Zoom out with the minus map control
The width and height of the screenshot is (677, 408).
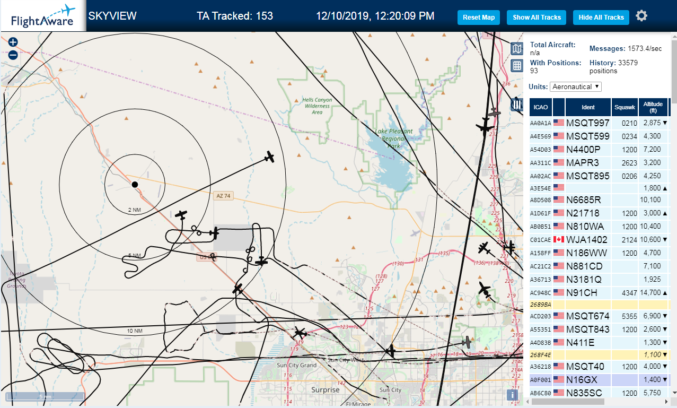(13, 55)
